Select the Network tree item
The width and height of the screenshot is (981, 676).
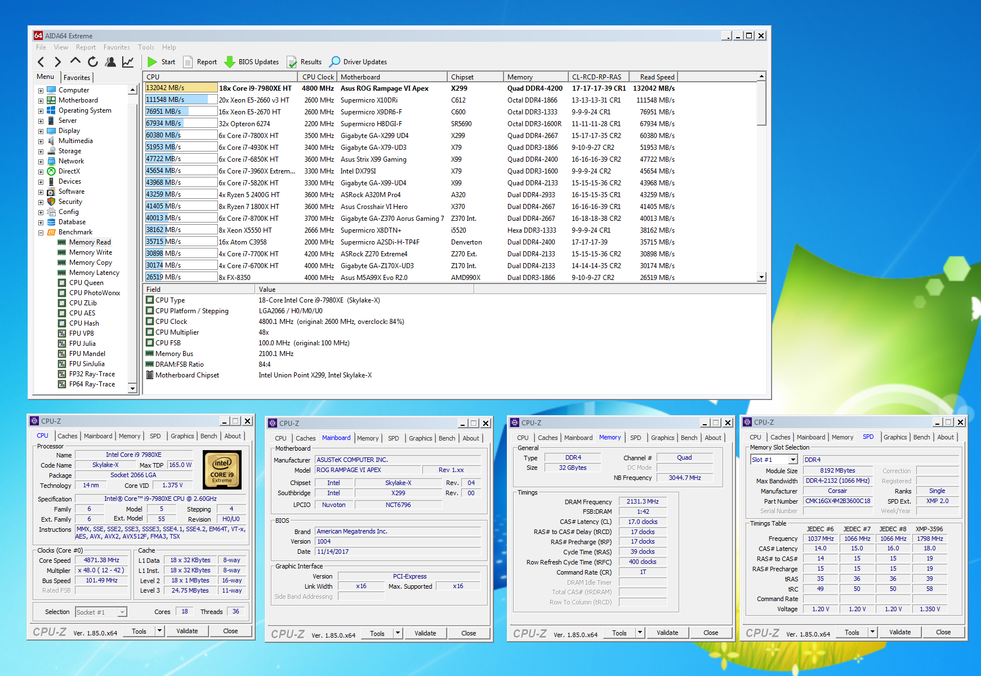tap(71, 161)
